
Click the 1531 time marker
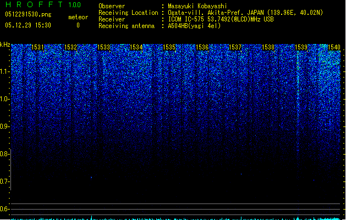(37, 47)
